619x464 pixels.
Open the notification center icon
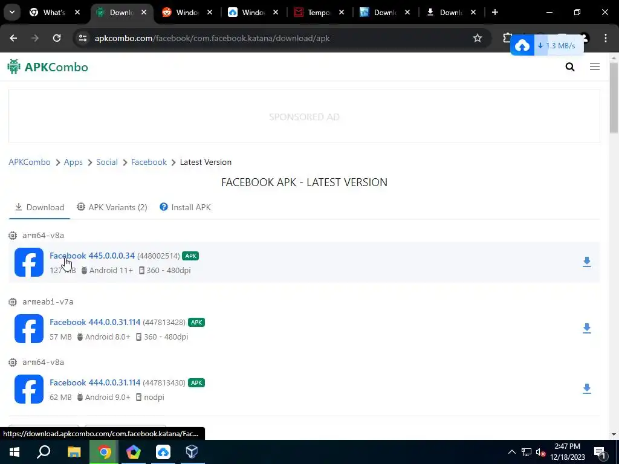tap(599, 453)
